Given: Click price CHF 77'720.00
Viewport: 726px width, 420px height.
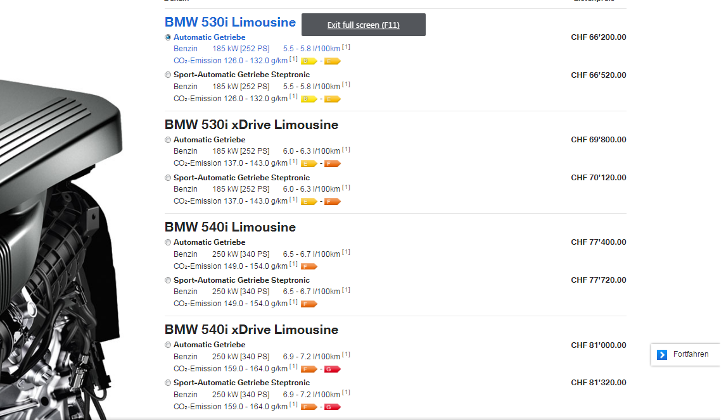Looking at the screenshot, I should point(599,280).
